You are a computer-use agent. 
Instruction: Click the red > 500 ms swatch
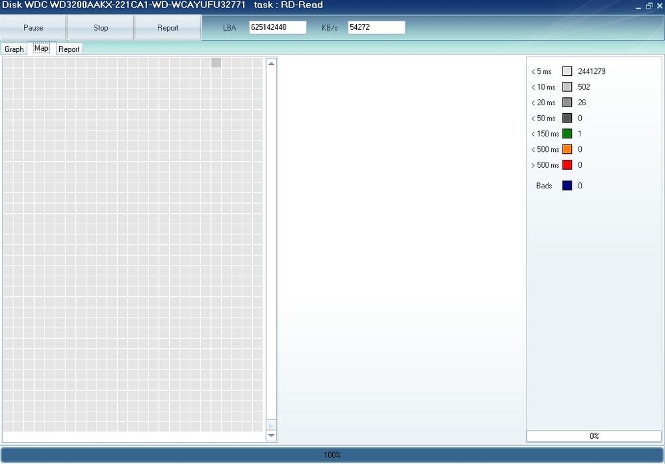pos(567,165)
